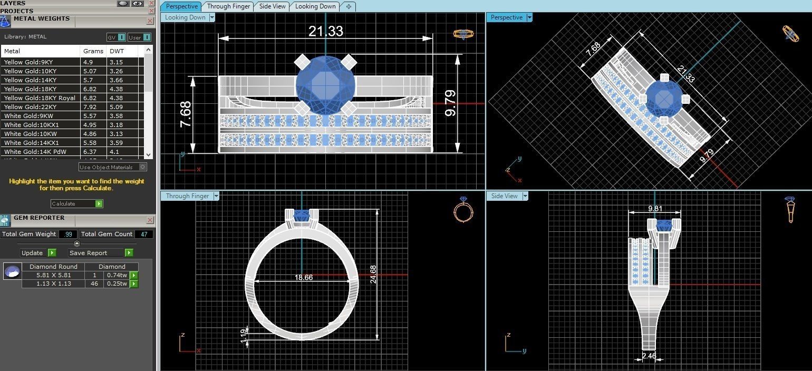Click the Gem Reporter panel icon
The image size is (812, 371).
5,221
